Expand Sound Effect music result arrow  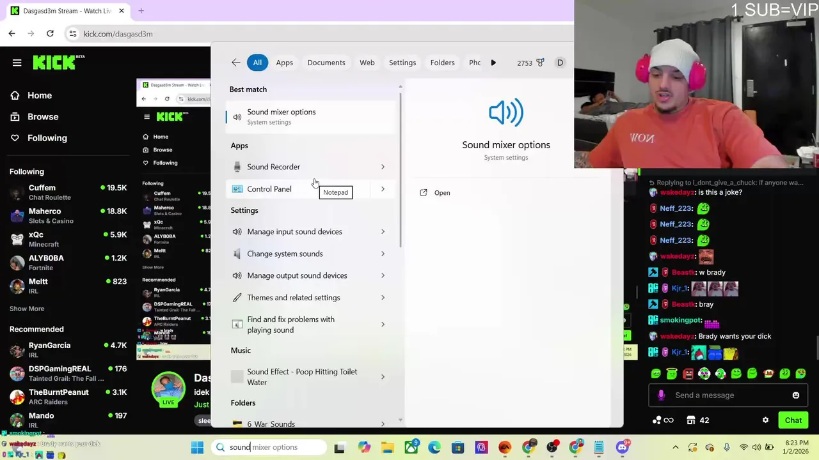click(x=383, y=377)
